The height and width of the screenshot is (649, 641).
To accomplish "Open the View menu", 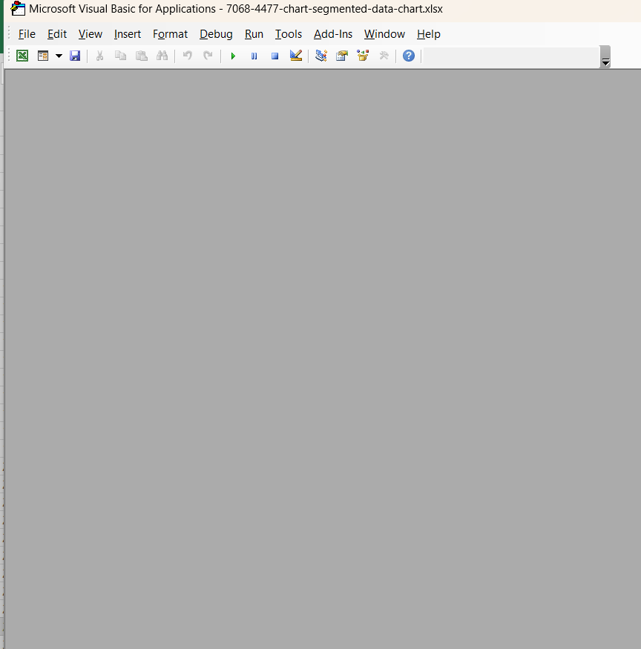I will pos(91,34).
